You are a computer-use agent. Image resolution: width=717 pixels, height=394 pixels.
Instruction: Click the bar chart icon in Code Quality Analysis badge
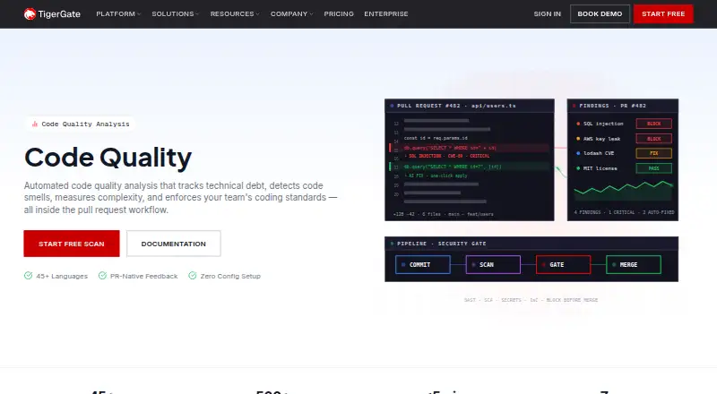click(x=34, y=124)
